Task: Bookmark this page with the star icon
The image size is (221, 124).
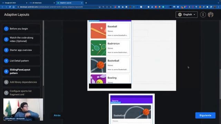Action: point(111,7)
